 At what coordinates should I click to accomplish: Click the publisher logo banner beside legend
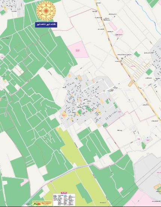pyautogui.click(x=42, y=203)
